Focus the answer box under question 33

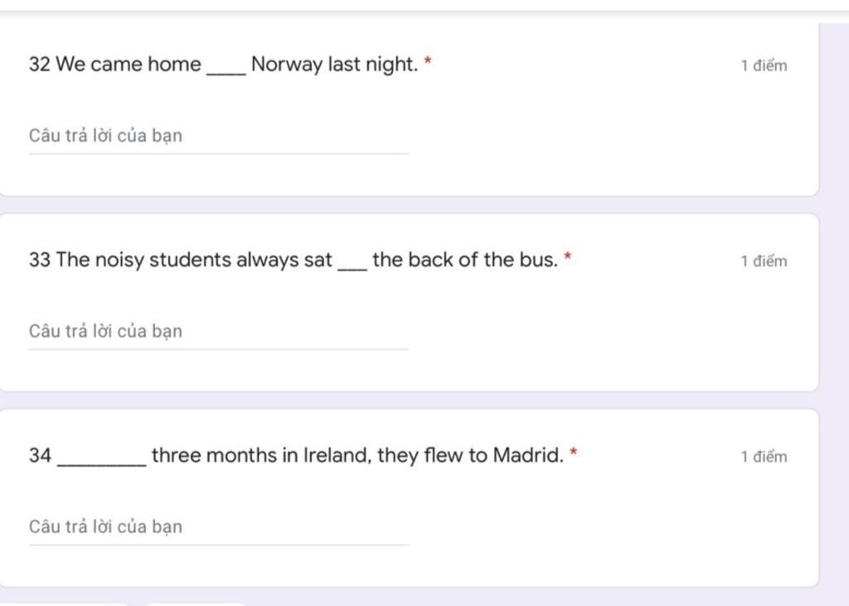click(218, 332)
